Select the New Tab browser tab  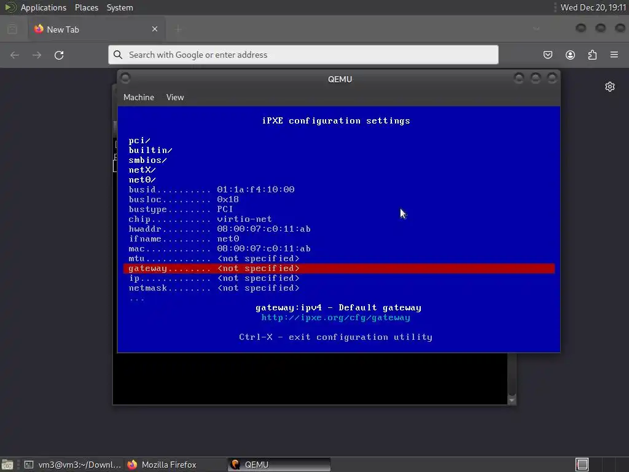point(96,29)
